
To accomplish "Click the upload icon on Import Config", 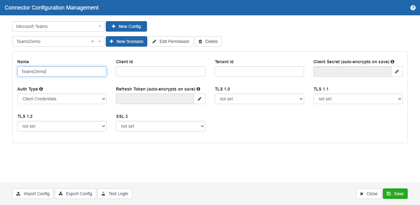I will 18,193.
